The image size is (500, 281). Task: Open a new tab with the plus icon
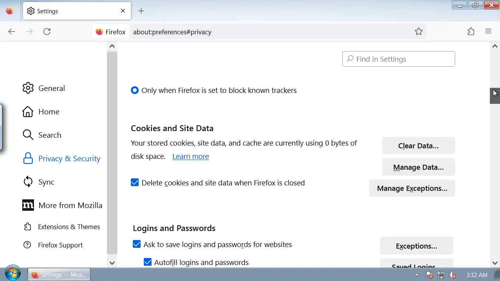(141, 11)
